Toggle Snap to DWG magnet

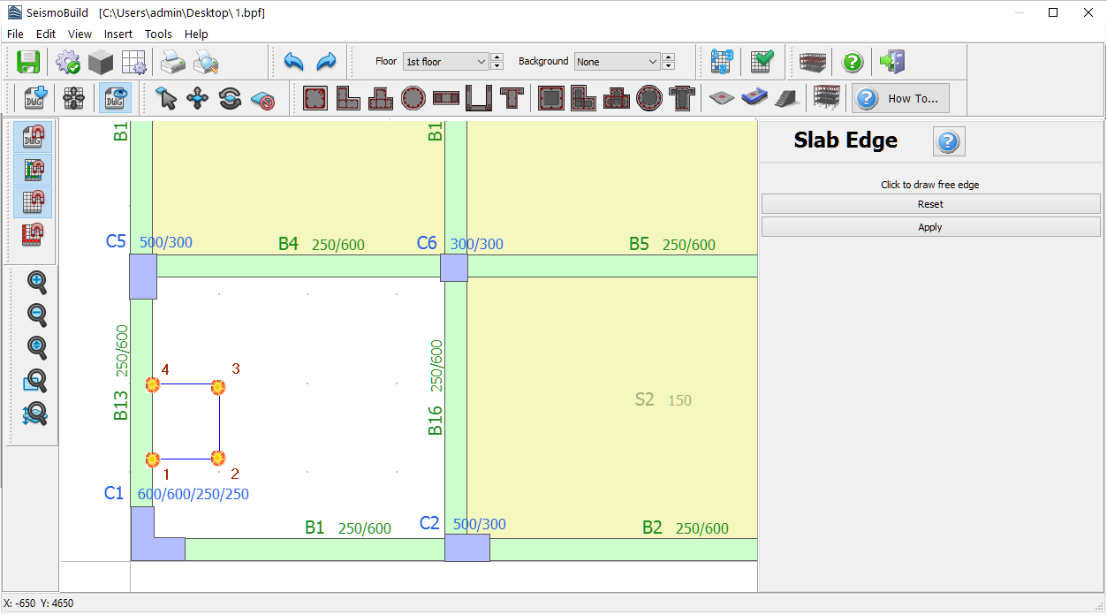pos(33,138)
